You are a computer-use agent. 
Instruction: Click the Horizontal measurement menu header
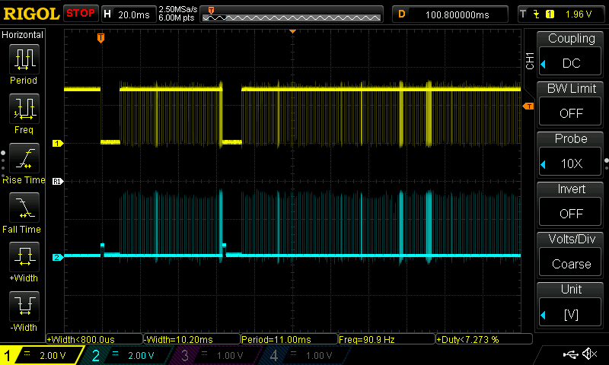[23, 34]
